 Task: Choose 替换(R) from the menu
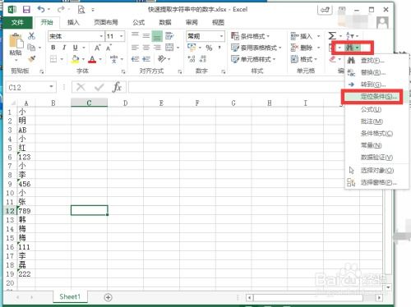point(376,72)
